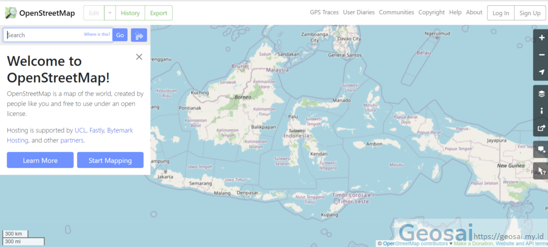
Task: Click the Manado city label
Action: coord(341,101)
